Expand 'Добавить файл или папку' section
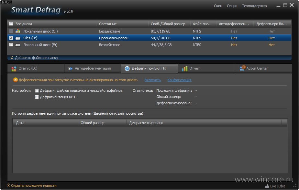The height and width of the screenshot is (190, 299). pos(34,58)
